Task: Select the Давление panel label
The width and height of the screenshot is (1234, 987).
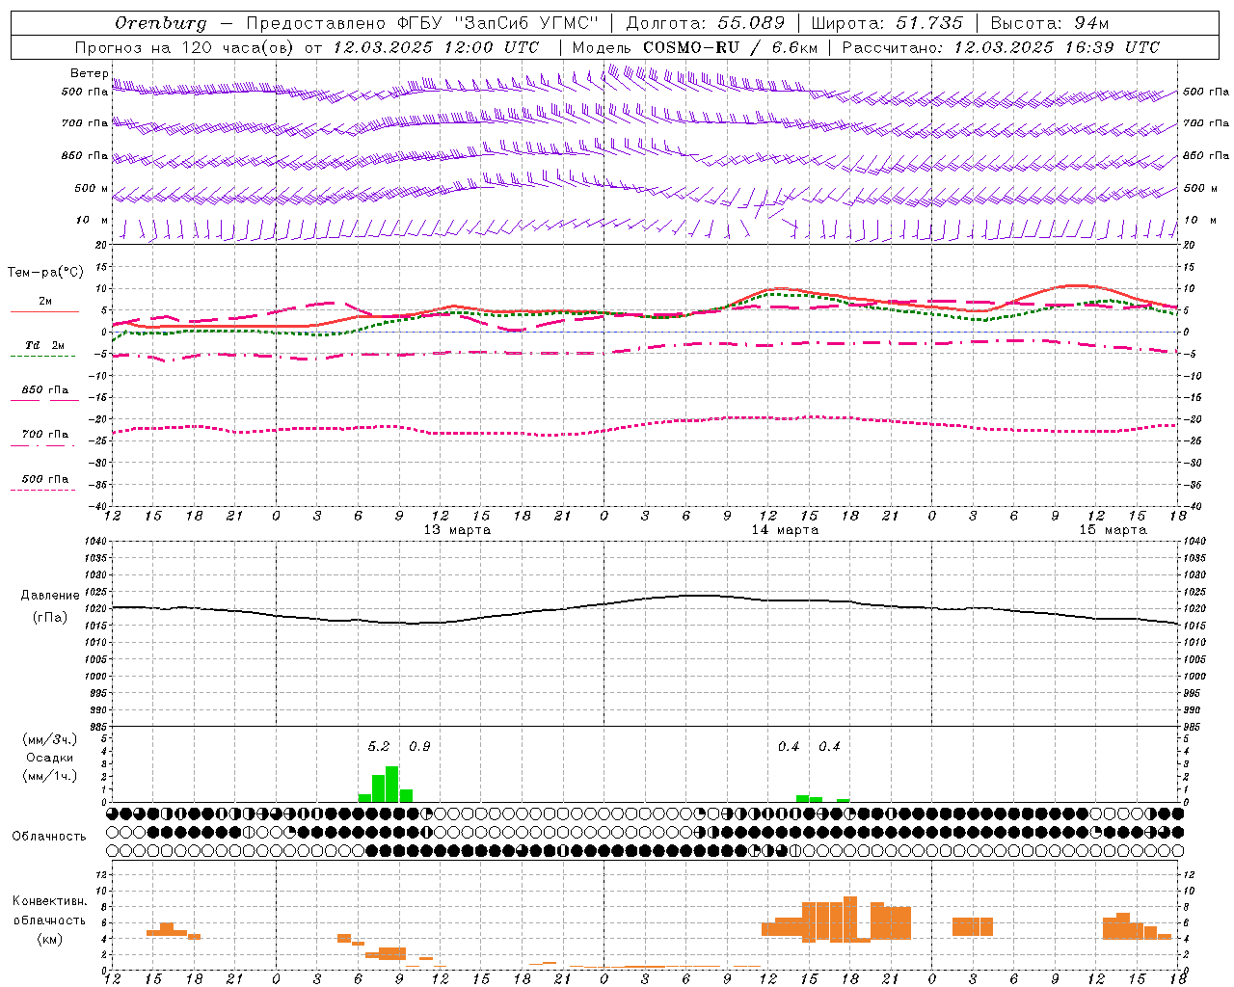Action: coord(50,596)
